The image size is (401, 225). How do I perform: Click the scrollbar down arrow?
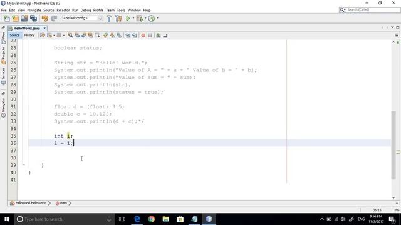point(393,197)
